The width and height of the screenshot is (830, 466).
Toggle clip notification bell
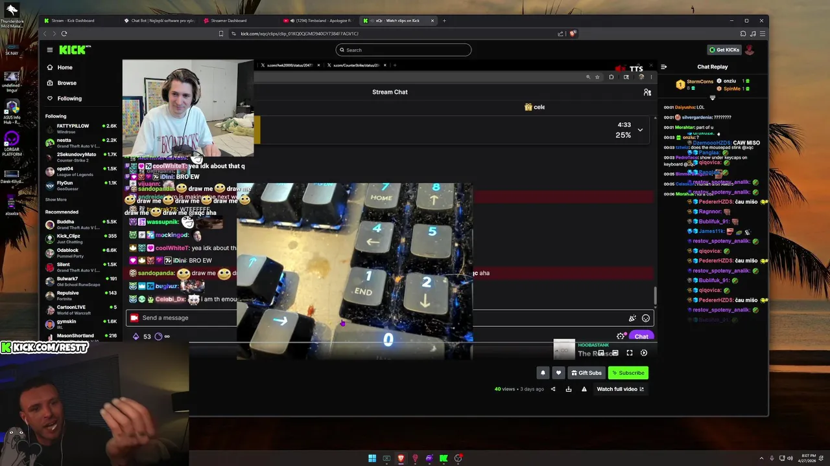pos(543,373)
